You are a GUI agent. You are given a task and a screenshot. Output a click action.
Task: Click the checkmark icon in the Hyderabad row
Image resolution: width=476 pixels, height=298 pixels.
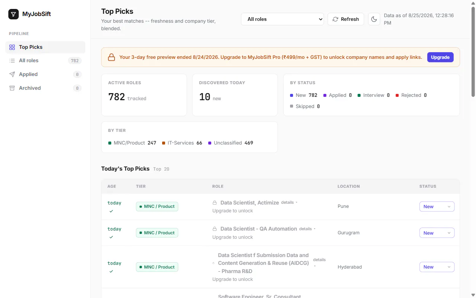[x=111, y=272]
